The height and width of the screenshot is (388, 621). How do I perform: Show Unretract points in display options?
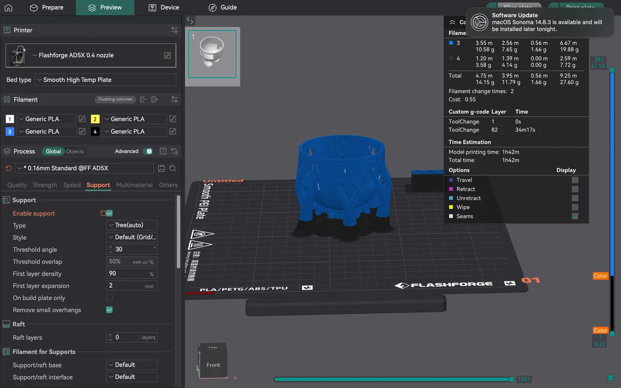coord(575,198)
